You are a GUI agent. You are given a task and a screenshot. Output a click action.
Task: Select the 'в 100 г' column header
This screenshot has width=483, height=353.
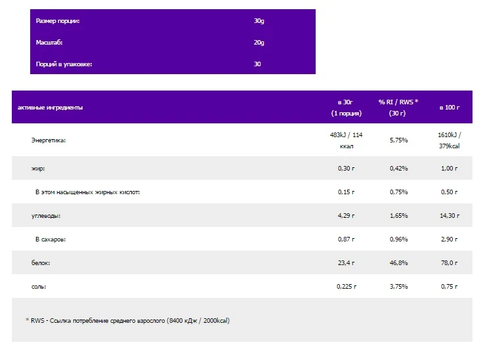click(450, 107)
